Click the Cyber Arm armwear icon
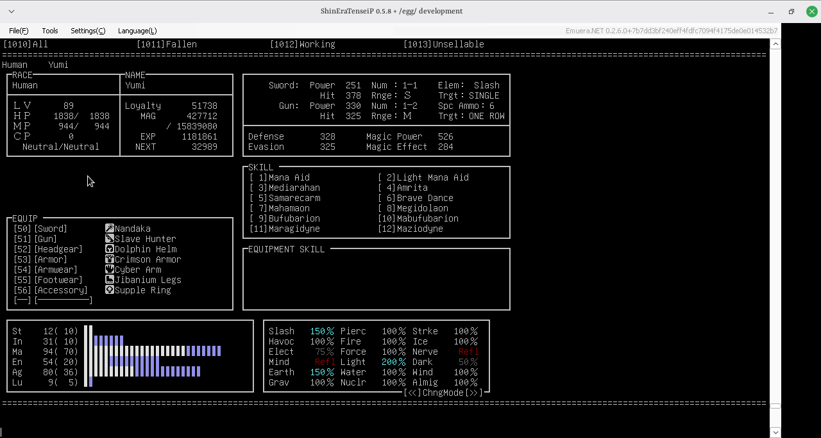The width and height of the screenshot is (821, 438). point(110,270)
